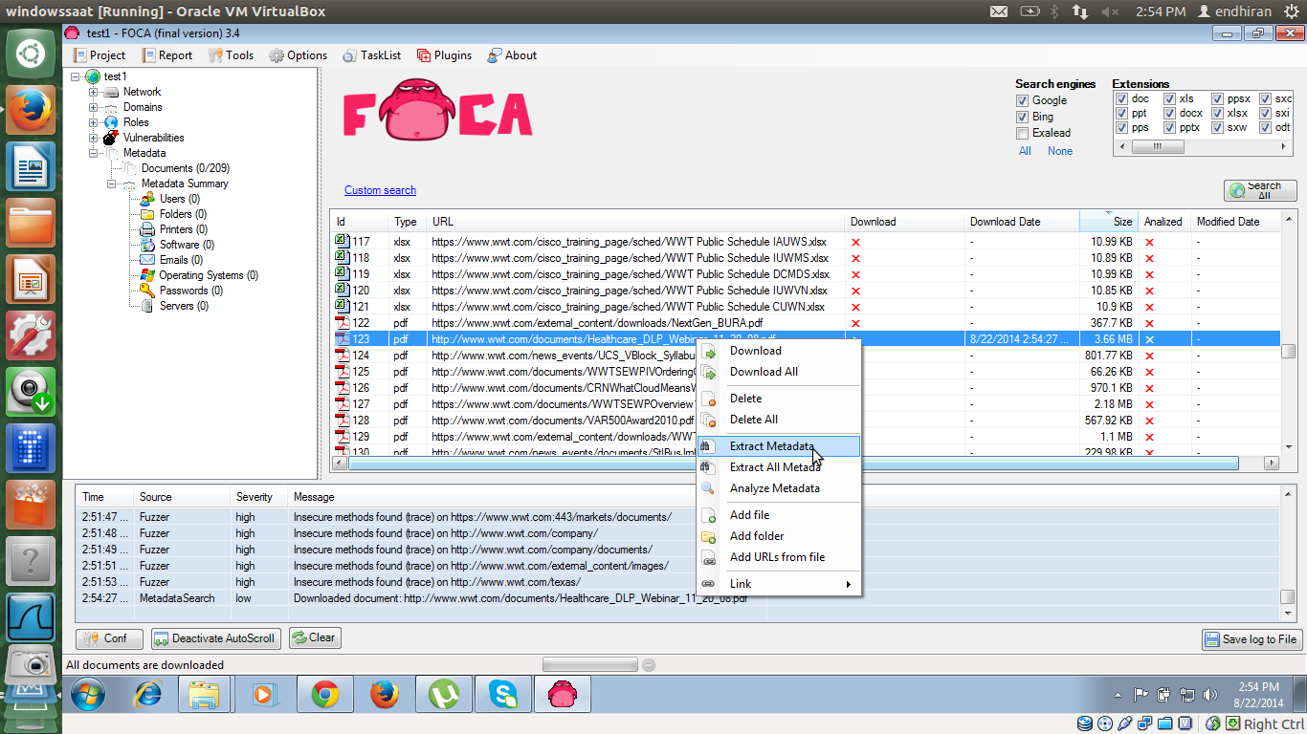Enable the Exalead search engine checkbox
The image size is (1307, 734).
pyautogui.click(x=1022, y=133)
